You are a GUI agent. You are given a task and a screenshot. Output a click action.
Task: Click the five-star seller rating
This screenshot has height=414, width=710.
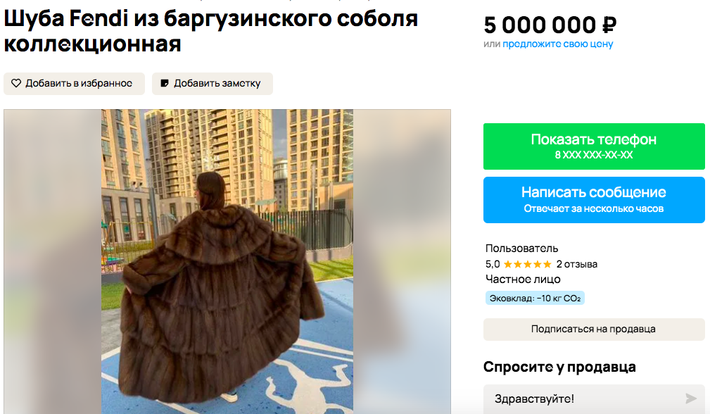click(528, 264)
